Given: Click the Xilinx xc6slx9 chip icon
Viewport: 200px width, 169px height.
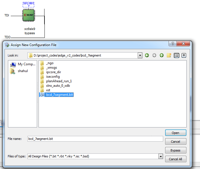Looking at the screenshot, I should click(29, 15).
